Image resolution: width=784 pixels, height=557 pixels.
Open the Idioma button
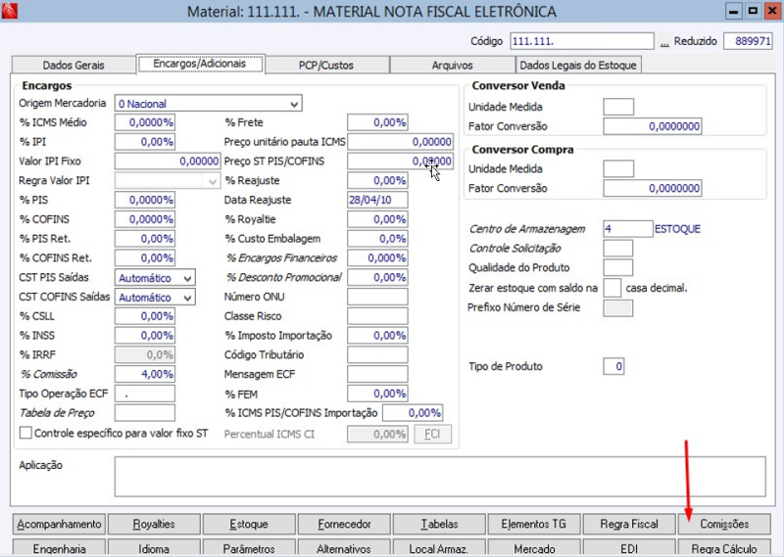coord(154,548)
